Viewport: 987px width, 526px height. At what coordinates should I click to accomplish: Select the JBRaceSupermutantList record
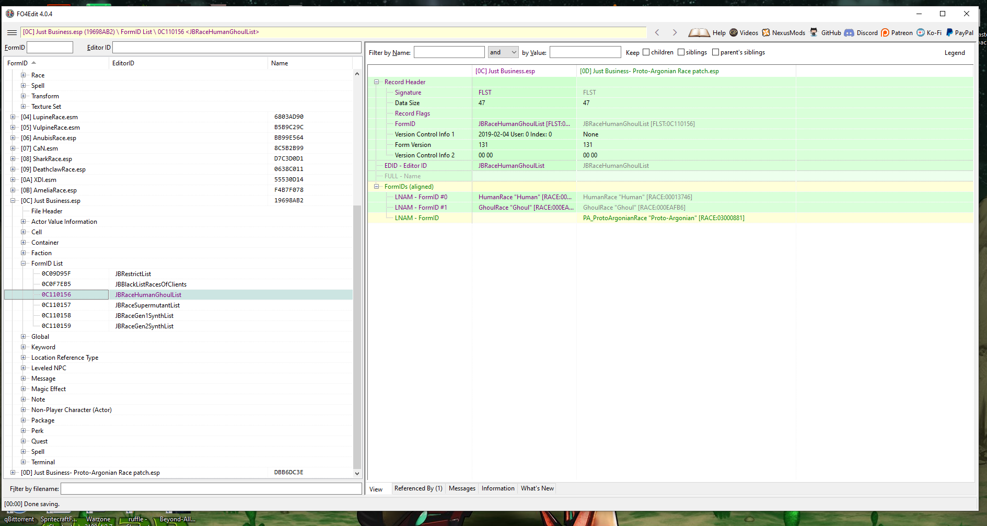click(147, 305)
